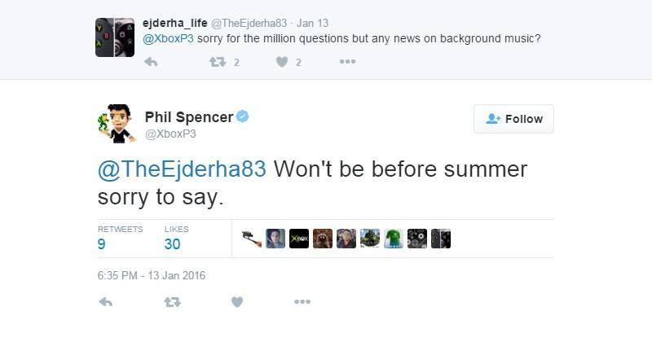Click the verified badge beside Phil Spencer
The width and height of the screenshot is (652, 342).
point(243,117)
